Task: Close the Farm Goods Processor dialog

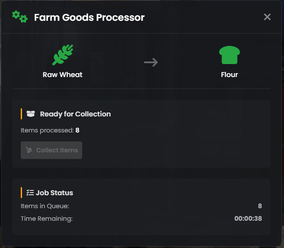Action: (x=267, y=17)
